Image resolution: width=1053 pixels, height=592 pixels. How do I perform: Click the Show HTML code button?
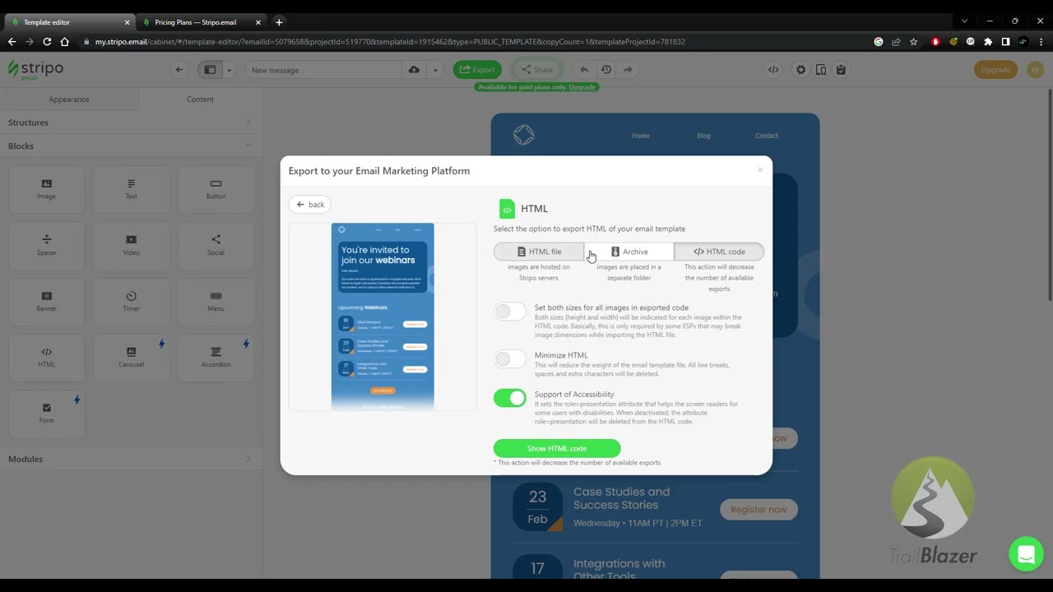[557, 448]
